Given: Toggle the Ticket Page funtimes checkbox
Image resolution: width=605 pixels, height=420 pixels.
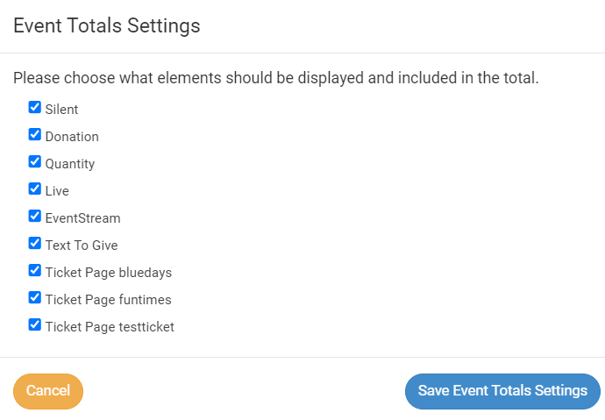Looking at the screenshot, I should [x=35, y=298].
